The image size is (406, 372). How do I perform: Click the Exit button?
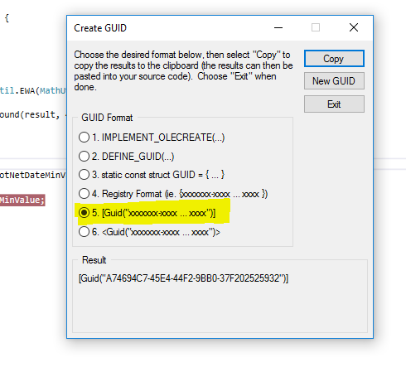[334, 104]
